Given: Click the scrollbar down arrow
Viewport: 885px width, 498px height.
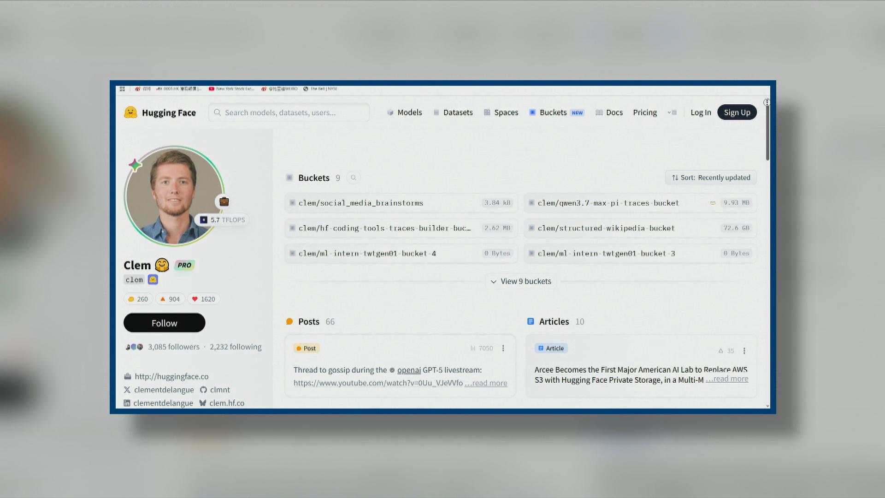Looking at the screenshot, I should [x=767, y=406].
